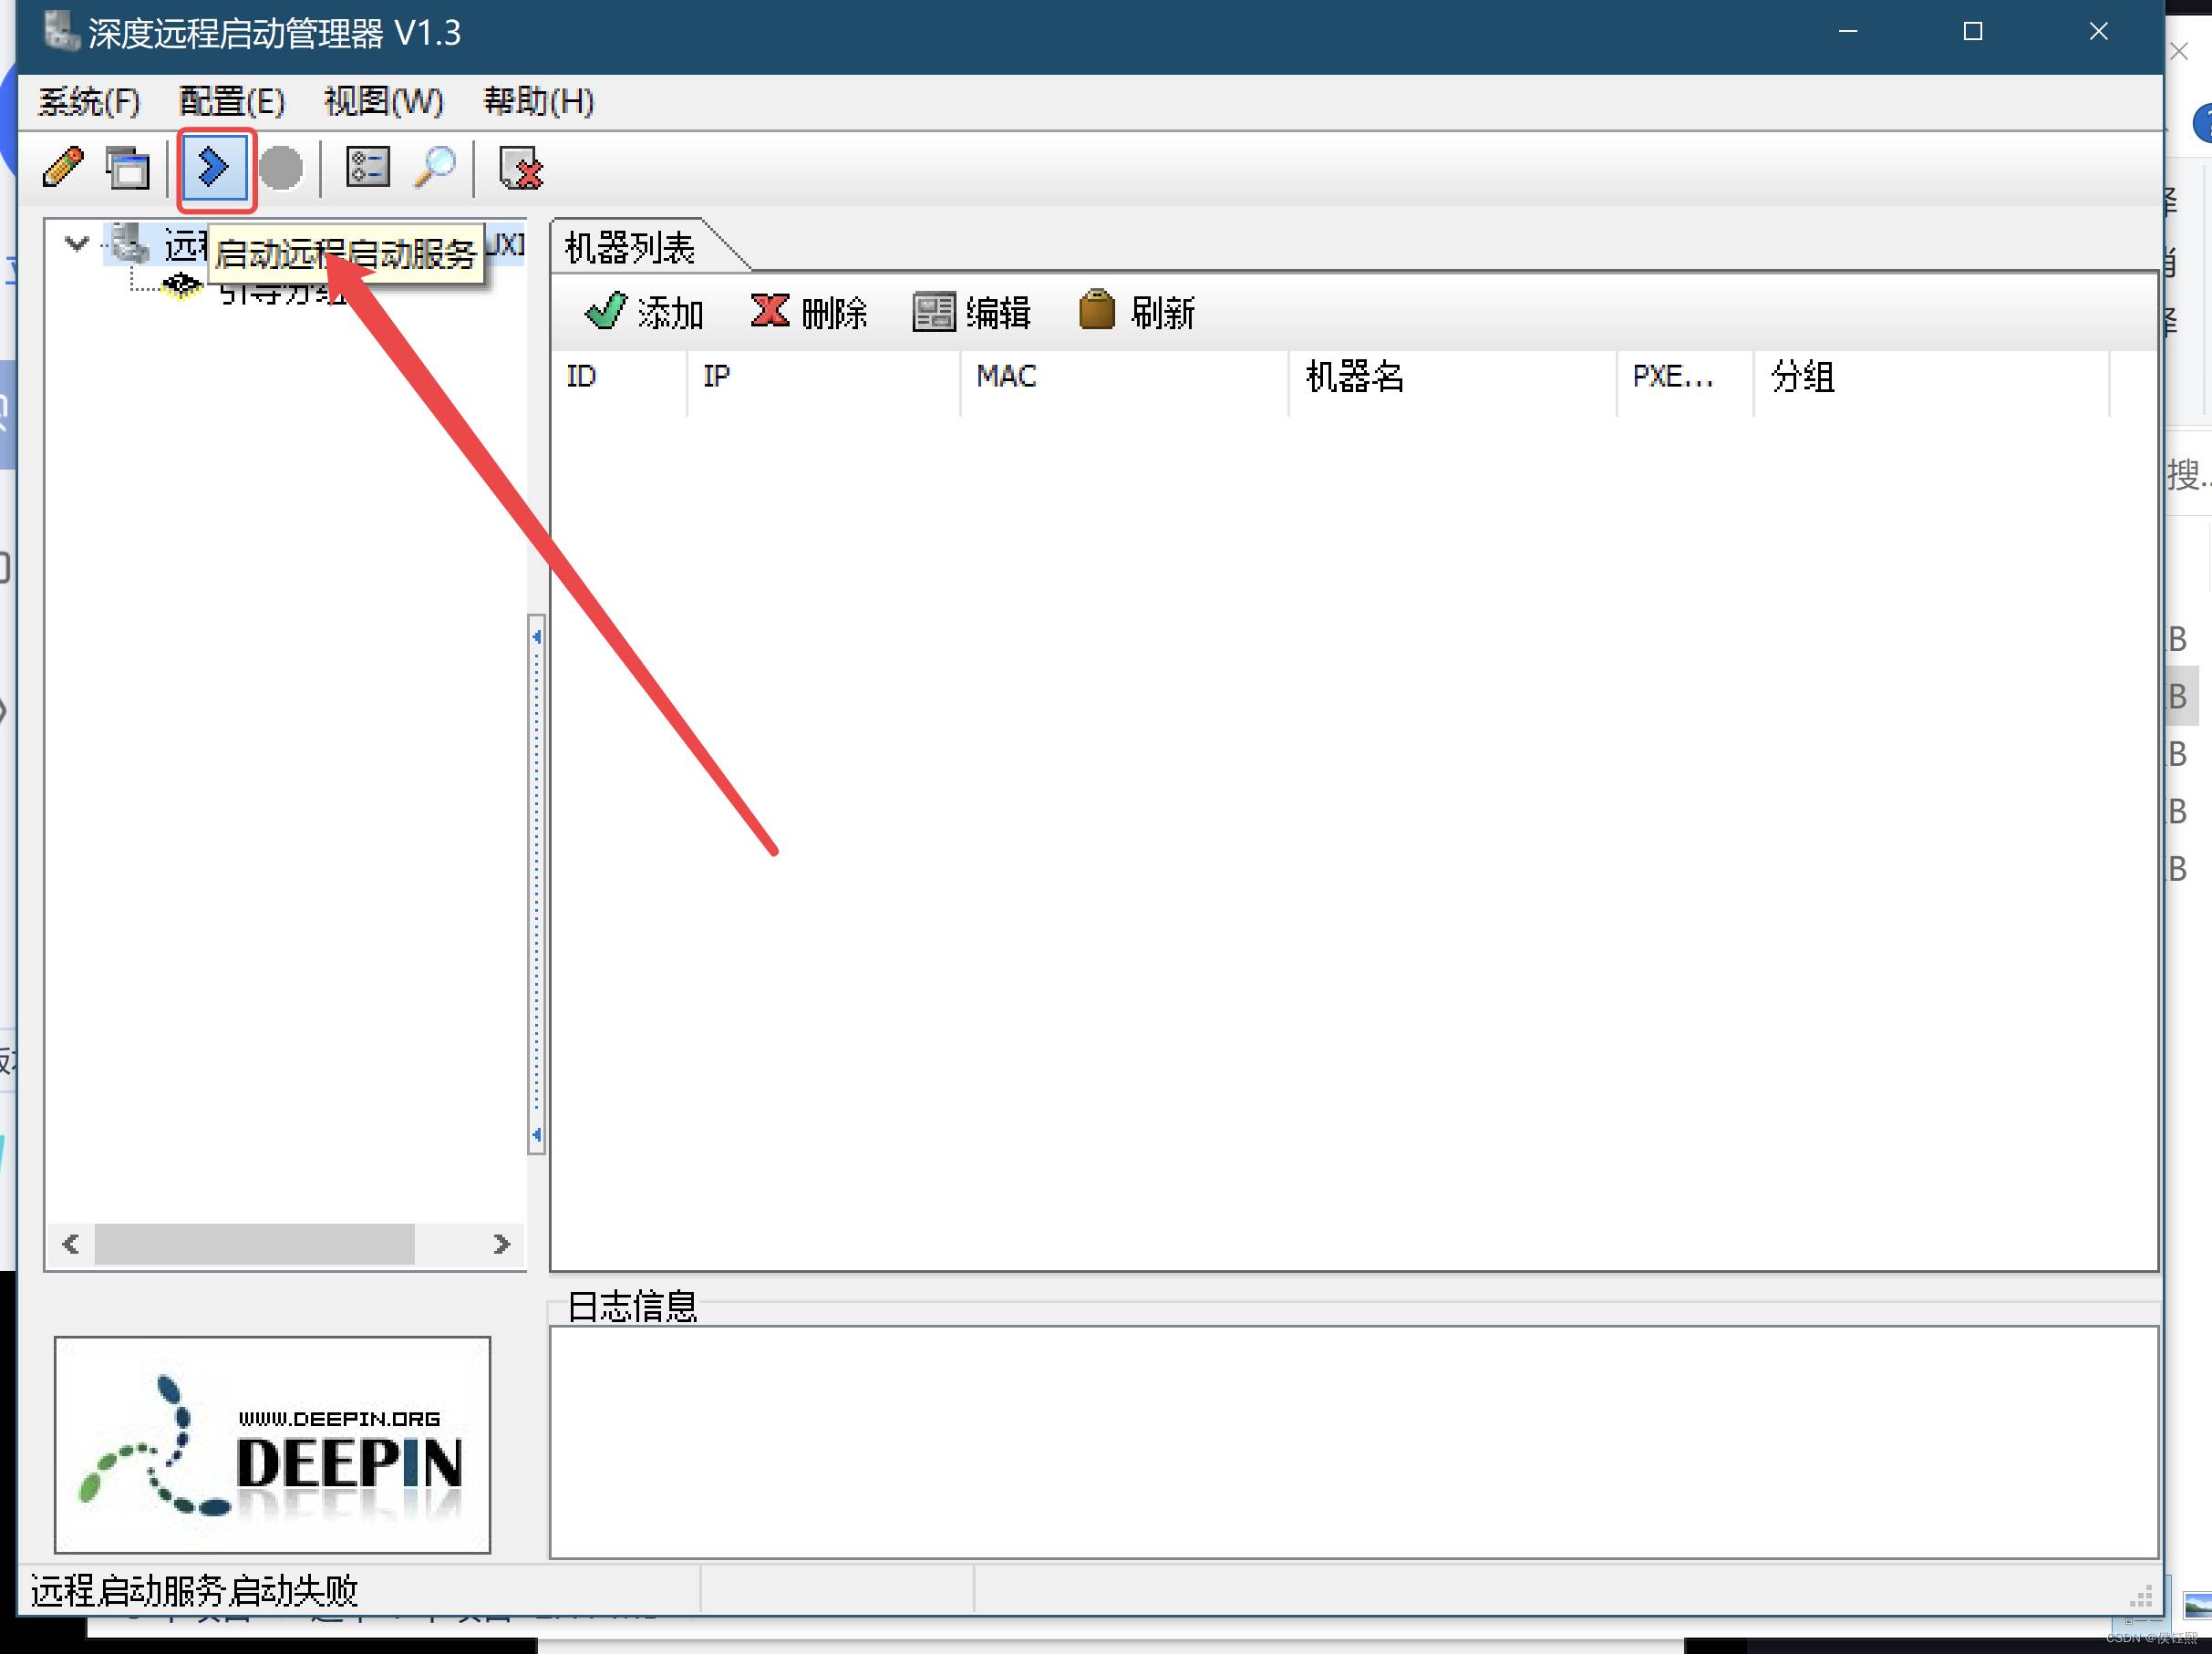
Task: Click the tree panel right scroll arrow
Action: [501, 1244]
